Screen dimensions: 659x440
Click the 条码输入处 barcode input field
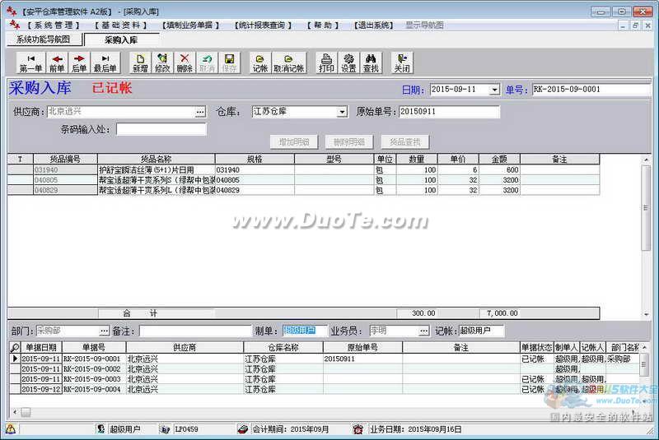click(x=161, y=129)
